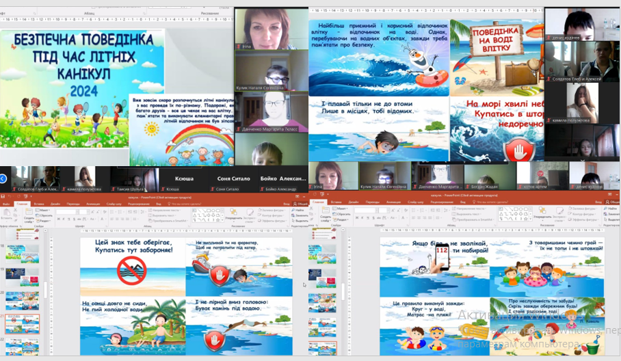Expand Выровнять текст in left PowerPoint
Image resolution: width=621 pixels, height=361 pixels.
click(x=162, y=216)
